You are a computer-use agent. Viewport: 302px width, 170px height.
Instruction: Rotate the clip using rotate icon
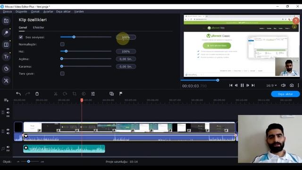[x=65, y=94]
